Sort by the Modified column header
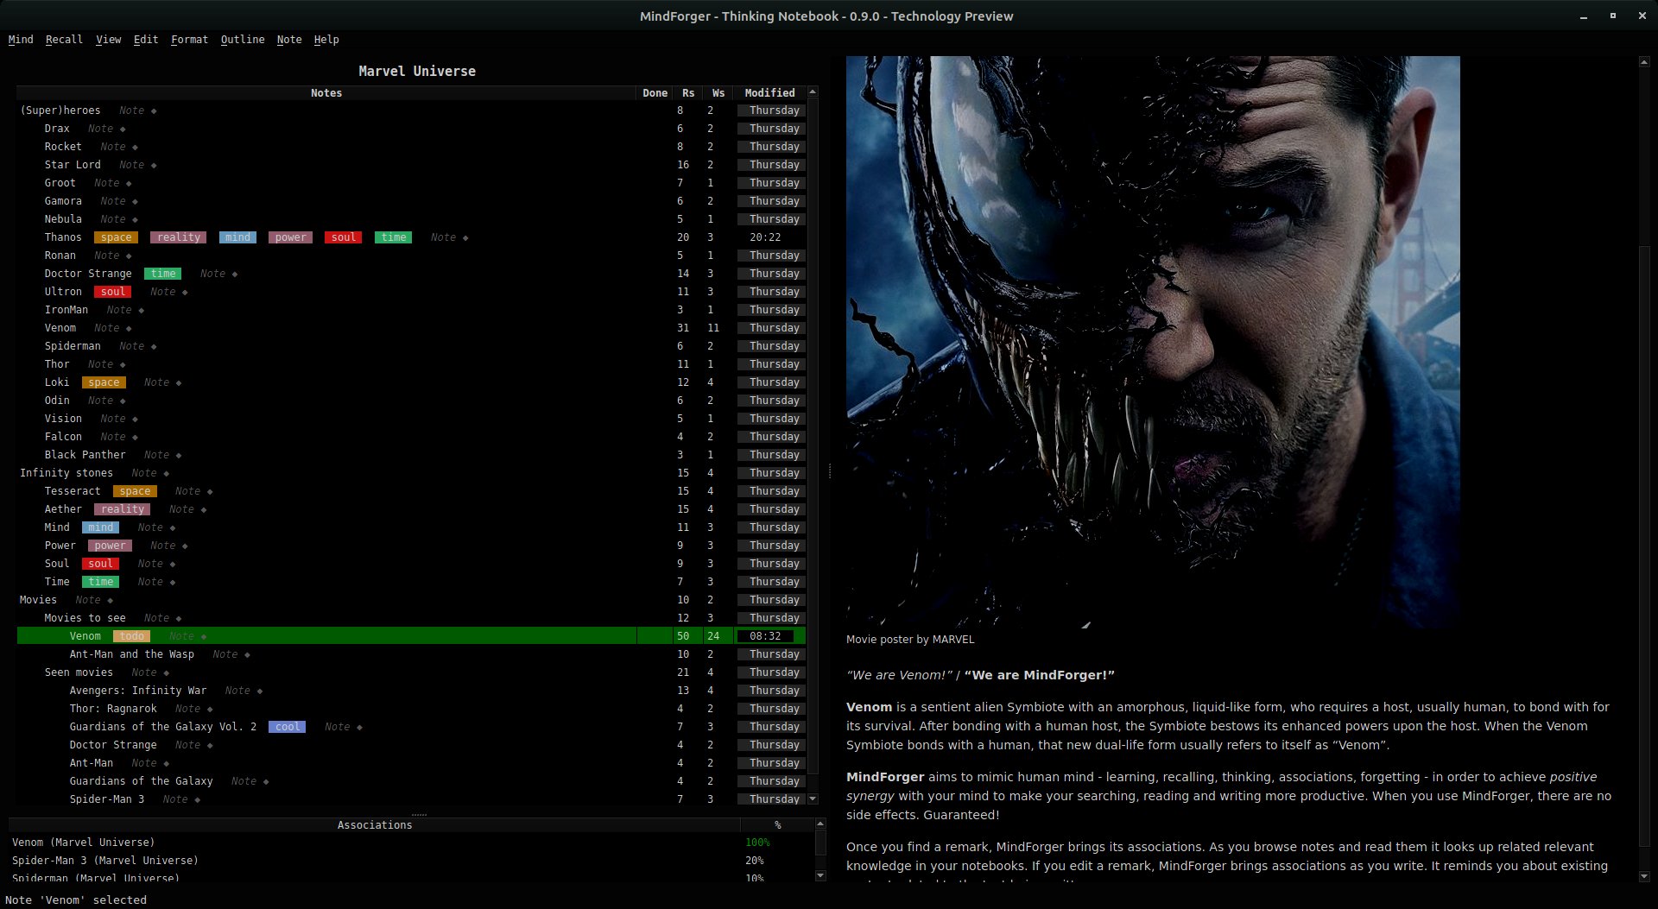 [769, 93]
